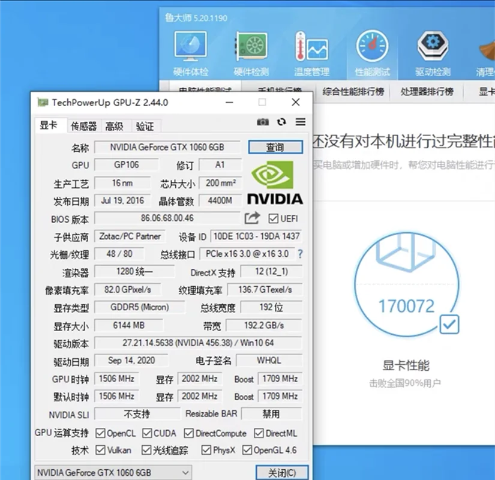Click the 查询 lookup button
The image size is (495, 480).
tap(275, 147)
